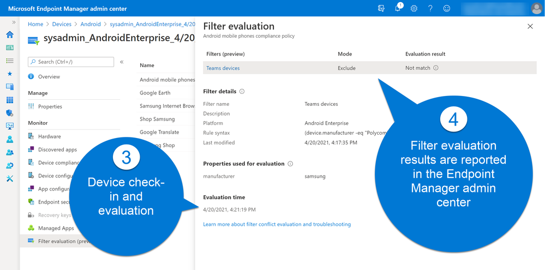Select the Samsung Internet Browser row
This screenshot has height=270, width=545.
(167, 106)
